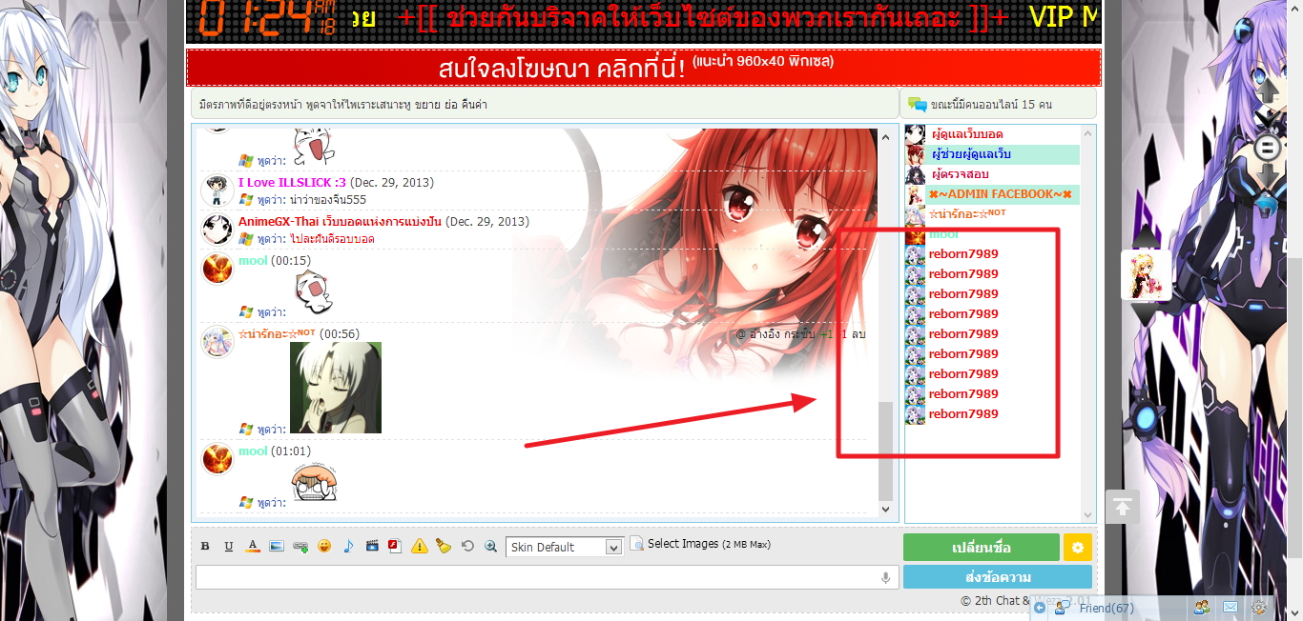Click the people group icon in bottom bar
The height and width of the screenshot is (621, 1303).
tap(1202, 607)
